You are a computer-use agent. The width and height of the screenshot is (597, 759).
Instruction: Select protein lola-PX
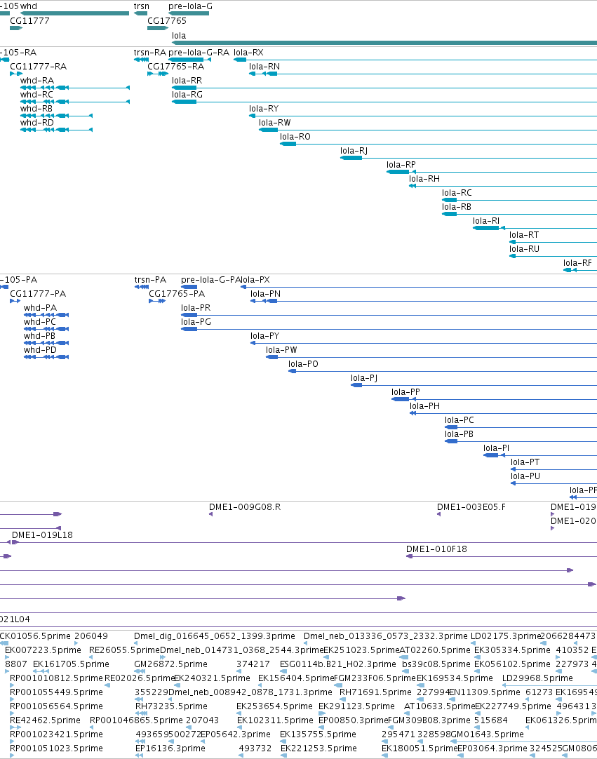(419, 287)
